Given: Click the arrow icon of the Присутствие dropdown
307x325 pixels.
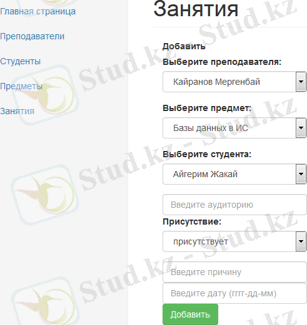Looking at the screenshot, I should tap(301, 241).
